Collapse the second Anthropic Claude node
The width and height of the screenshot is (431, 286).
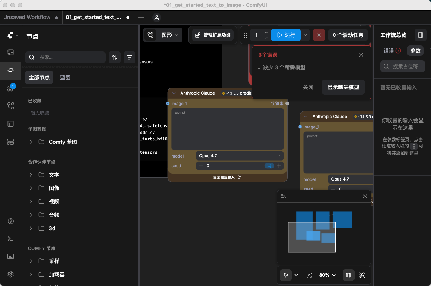point(306,117)
